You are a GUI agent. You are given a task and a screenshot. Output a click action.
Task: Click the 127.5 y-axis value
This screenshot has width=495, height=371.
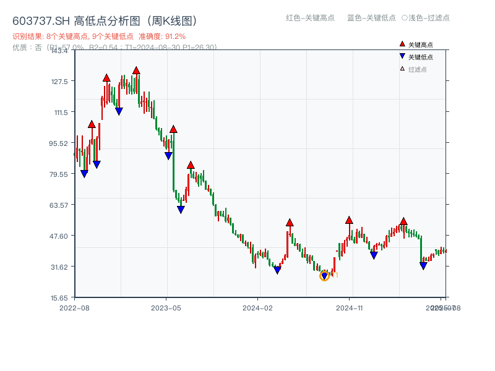tap(59, 82)
